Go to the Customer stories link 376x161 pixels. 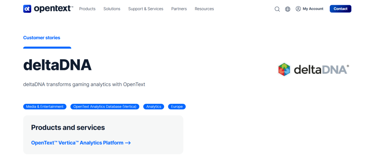pyautogui.click(x=42, y=38)
